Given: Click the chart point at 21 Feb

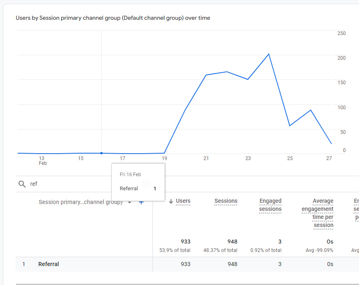Looking at the screenshot, I should click(x=206, y=75).
